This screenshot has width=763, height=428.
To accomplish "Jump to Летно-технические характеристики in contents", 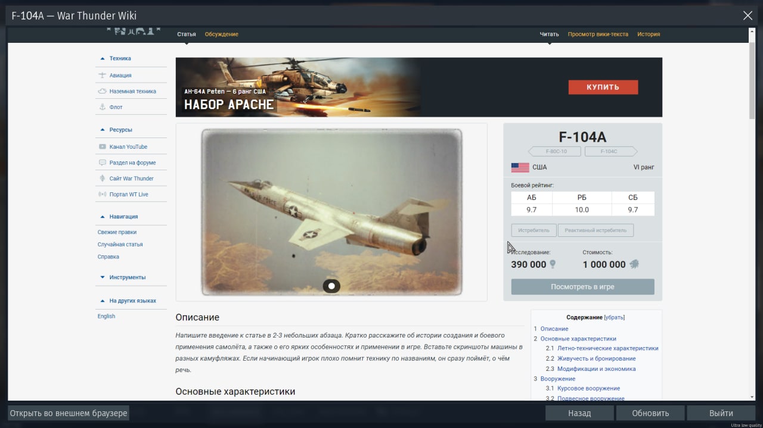I will [x=607, y=348].
